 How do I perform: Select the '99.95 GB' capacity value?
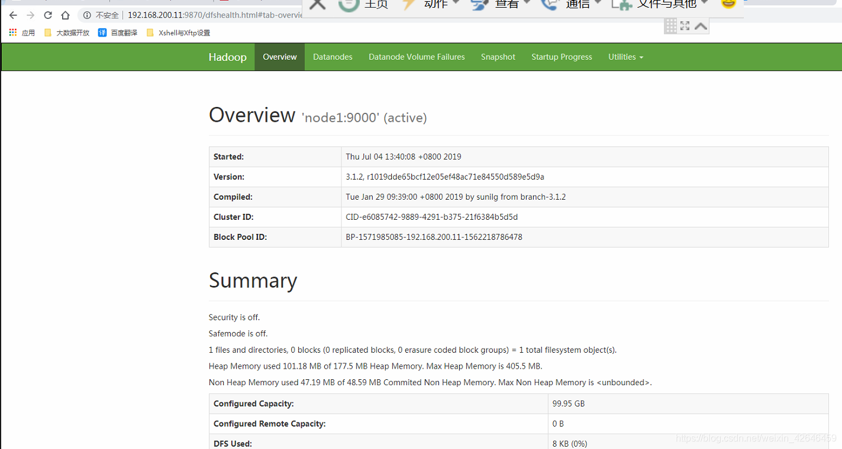(x=569, y=404)
